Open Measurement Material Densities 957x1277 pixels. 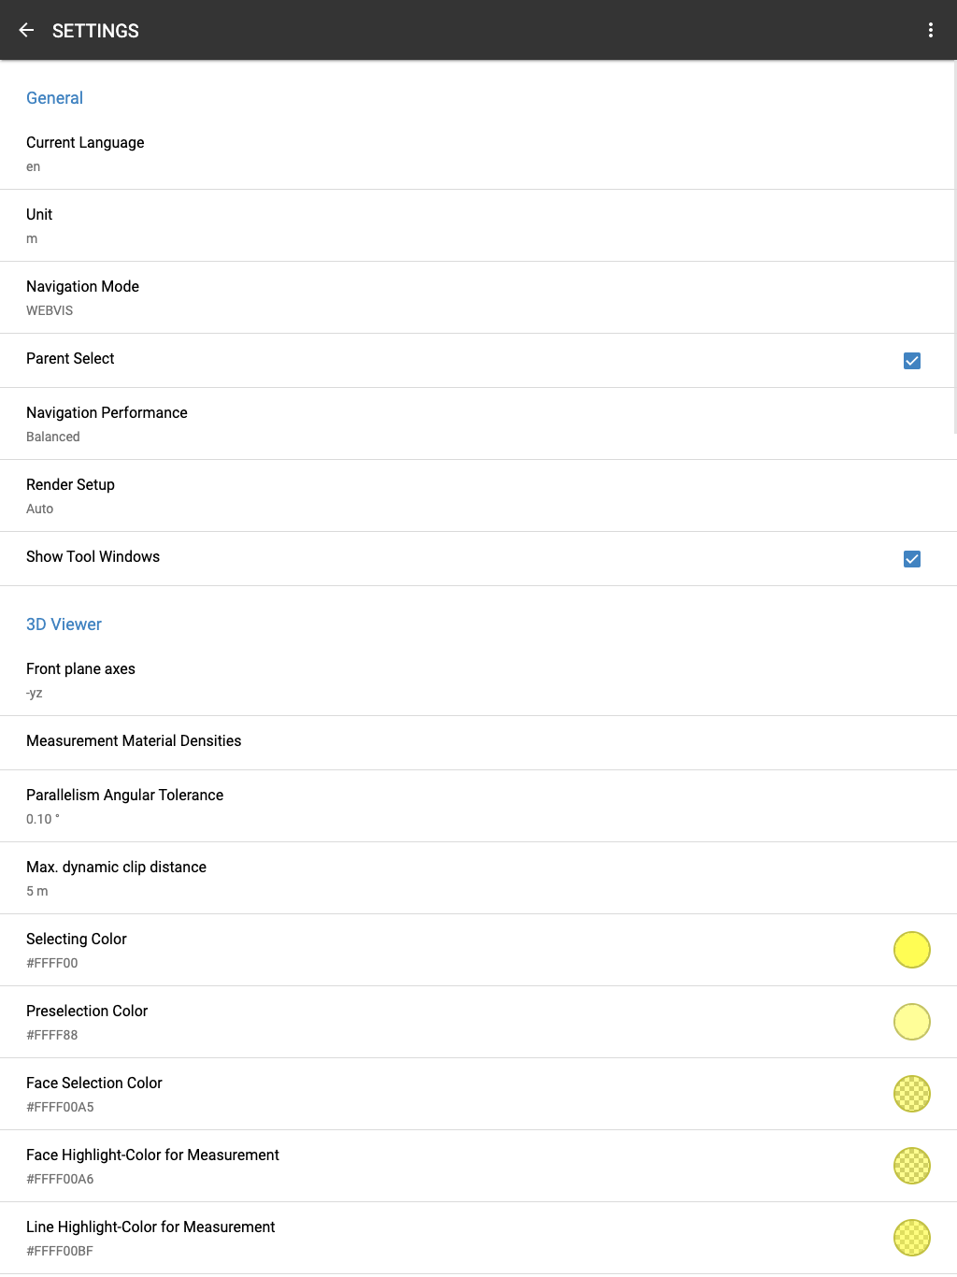pyautogui.click(x=134, y=741)
